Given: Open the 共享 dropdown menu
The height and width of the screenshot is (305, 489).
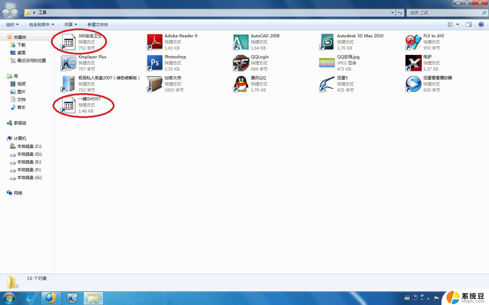Looking at the screenshot, I should [71, 24].
